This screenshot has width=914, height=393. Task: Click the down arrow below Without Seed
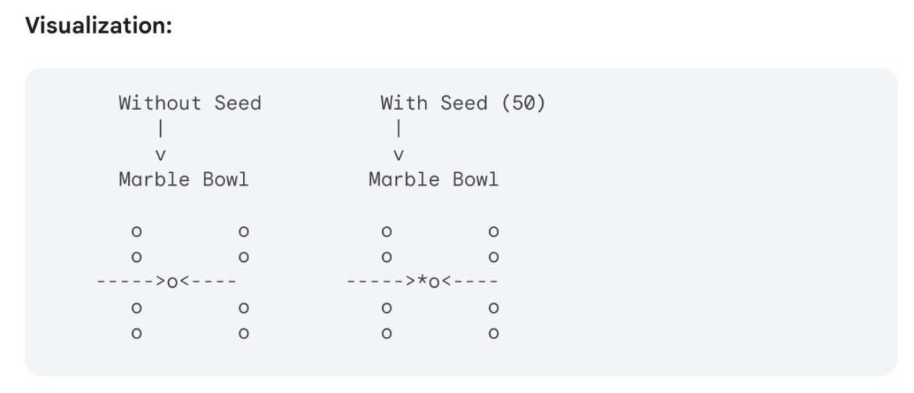coord(161,154)
